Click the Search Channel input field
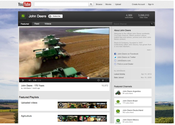The width and height of the screenshot is (175, 125). [x=131, y=24]
